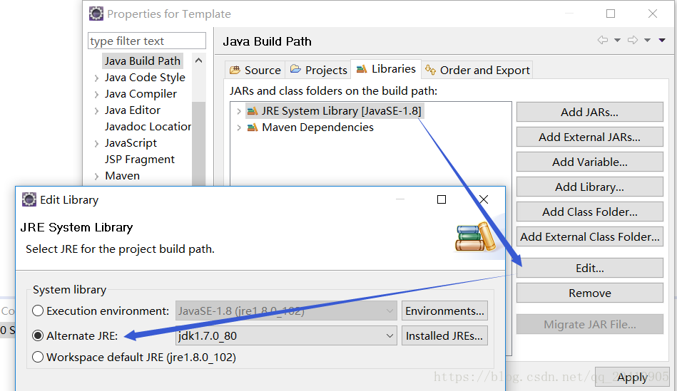Open the view menu triangle in Java Build Path header
677x391 pixels.
coord(662,41)
